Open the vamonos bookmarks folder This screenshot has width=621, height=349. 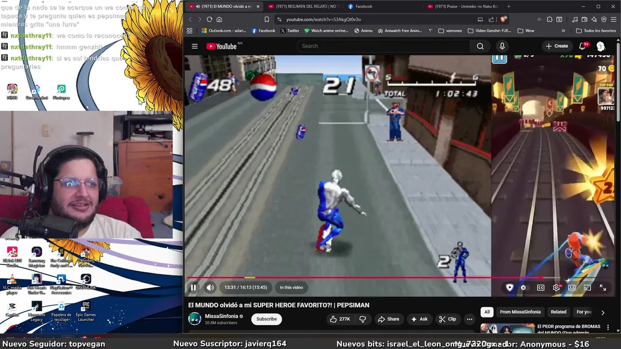click(x=450, y=31)
